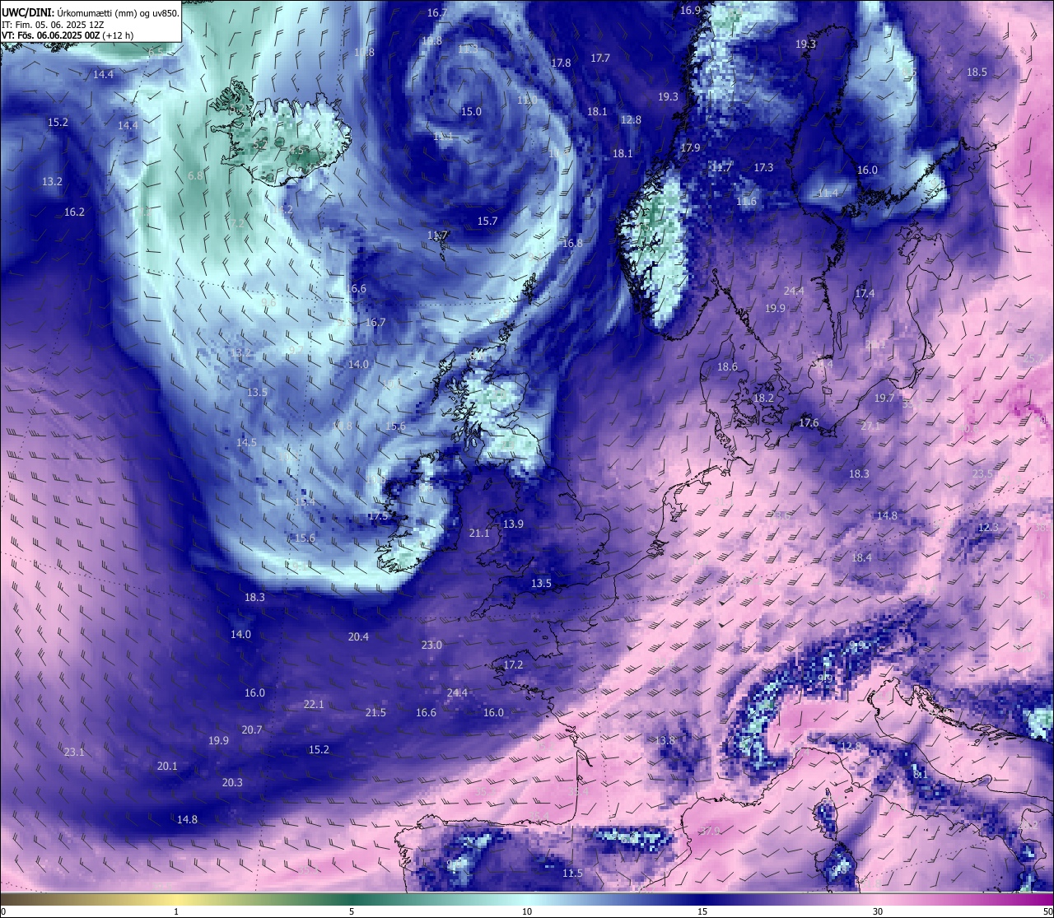Image resolution: width=1054 pixels, height=918 pixels.
Task: Click the 'IT: Fim. 05. 06. 2025 12Z' line
Action: click(53, 25)
